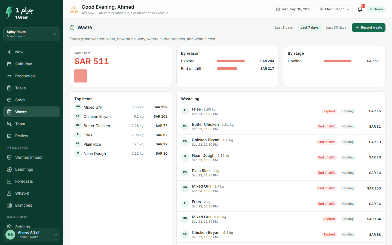Select Last 1 days range
392x245 pixels.
coord(284,27)
